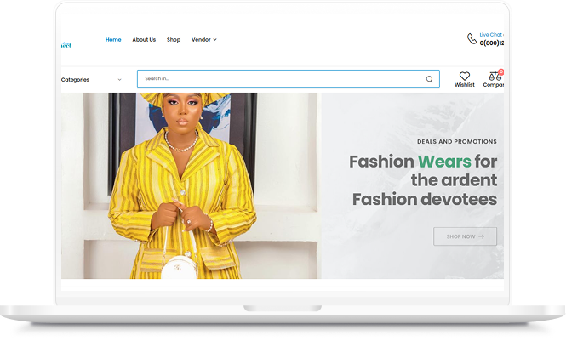Click the Vendor menu label

coord(201,40)
